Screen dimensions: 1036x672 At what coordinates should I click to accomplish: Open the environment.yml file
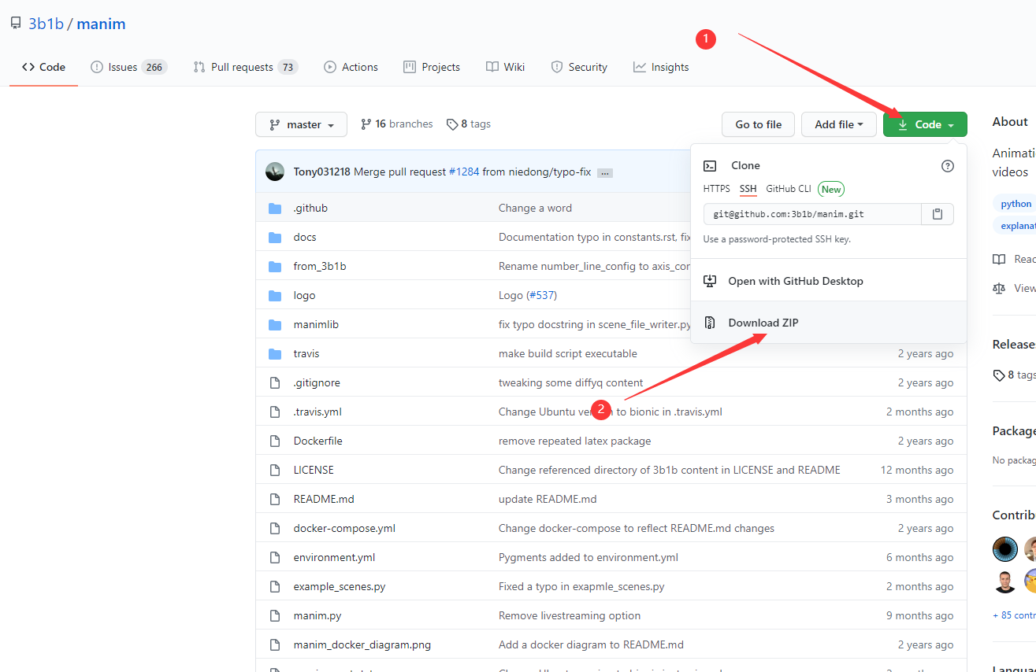click(x=334, y=557)
